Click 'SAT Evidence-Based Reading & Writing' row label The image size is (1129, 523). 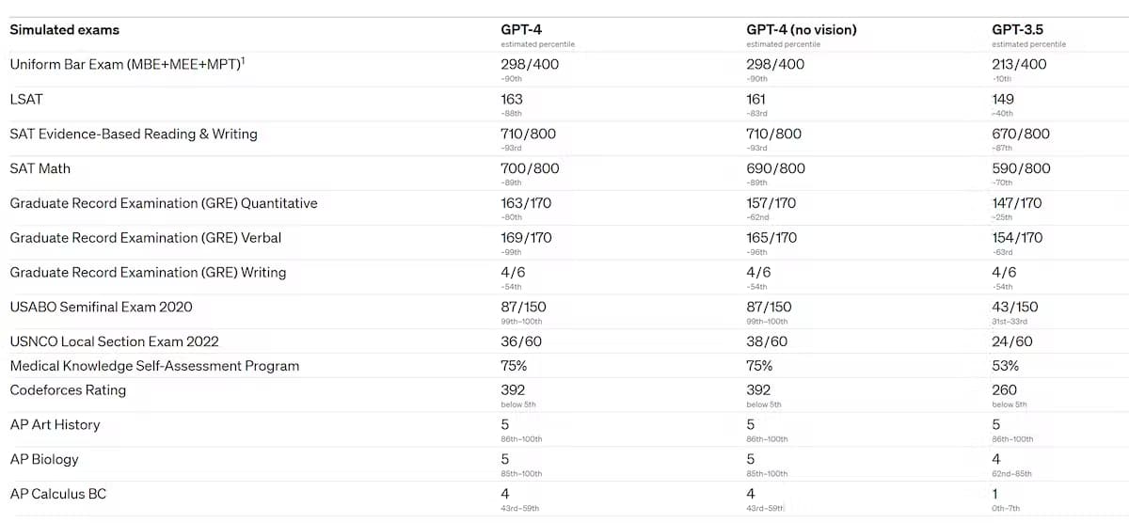pyautogui.click(x=134, y=134)
